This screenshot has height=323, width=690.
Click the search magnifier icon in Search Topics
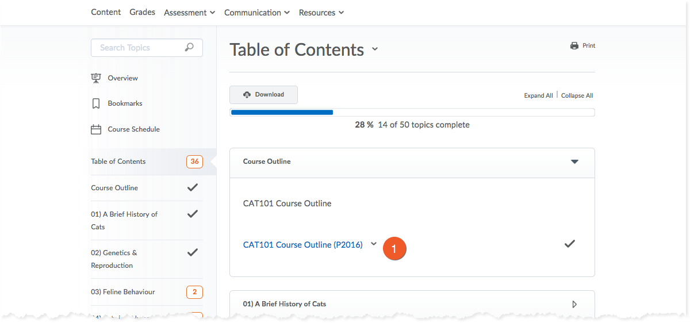(189, 48)
